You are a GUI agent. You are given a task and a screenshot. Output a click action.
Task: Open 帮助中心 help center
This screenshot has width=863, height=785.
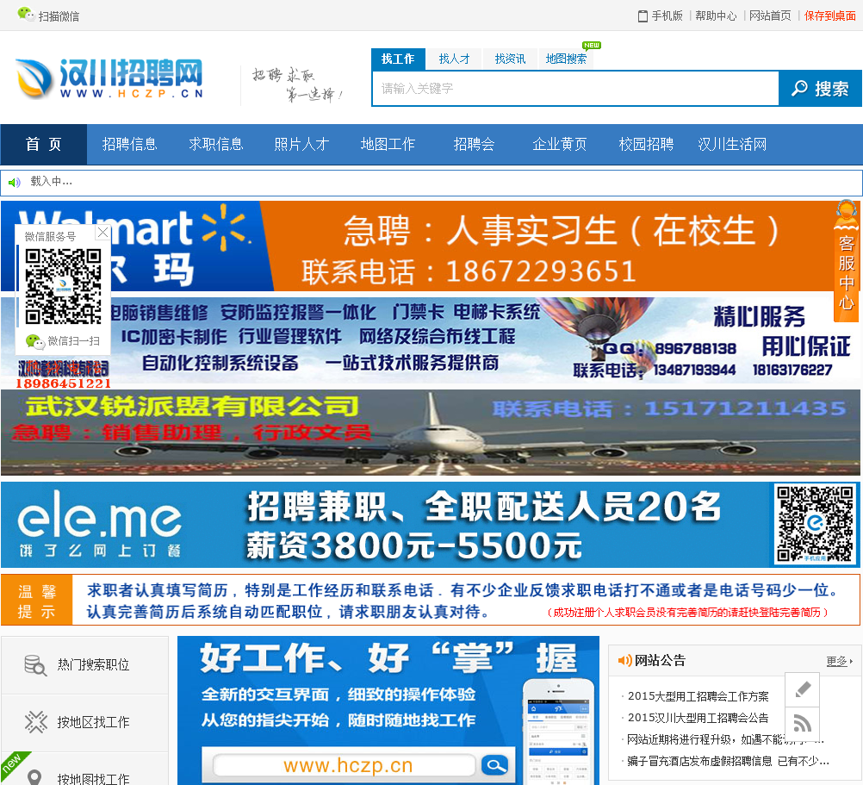(x=716, y=16)
